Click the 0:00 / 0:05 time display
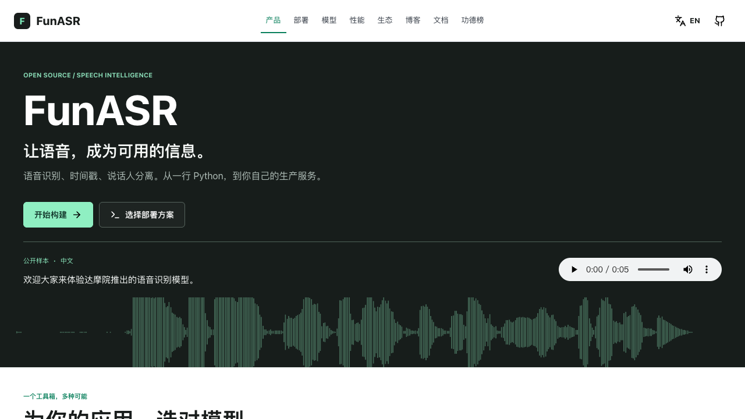This screenshot has height=419, width=745. 608,269
